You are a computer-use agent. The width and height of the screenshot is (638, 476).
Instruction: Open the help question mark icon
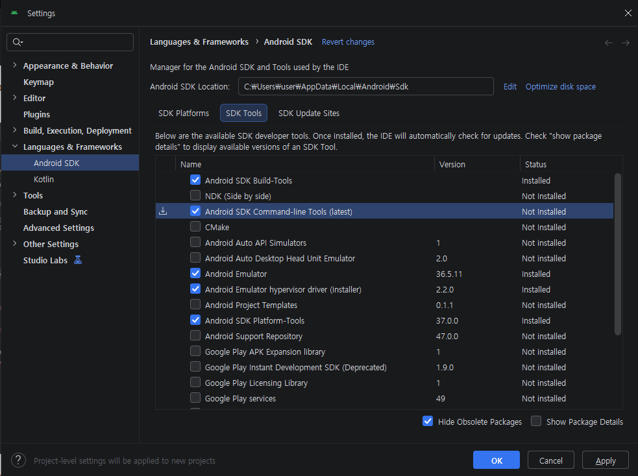(18, 460)
